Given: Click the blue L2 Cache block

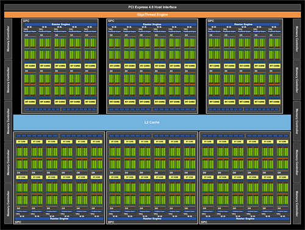Looking at the screenshot, I should tap(152, 122).
